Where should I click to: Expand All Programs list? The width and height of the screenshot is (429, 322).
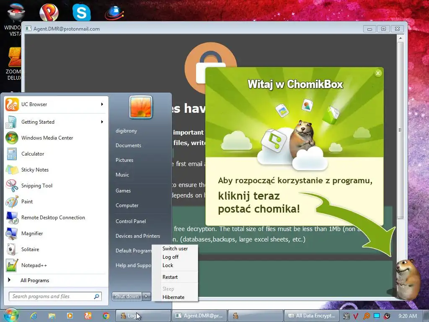coord(34,280)
